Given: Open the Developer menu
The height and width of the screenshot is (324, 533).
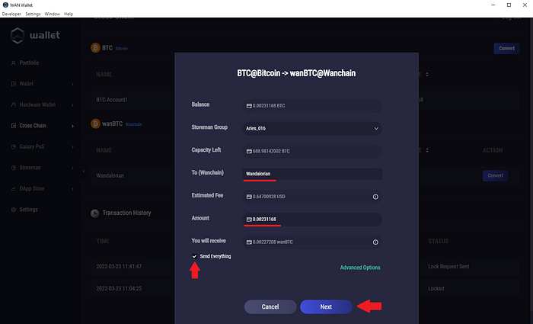Looking at the screenshot, I should coord(11,14).
